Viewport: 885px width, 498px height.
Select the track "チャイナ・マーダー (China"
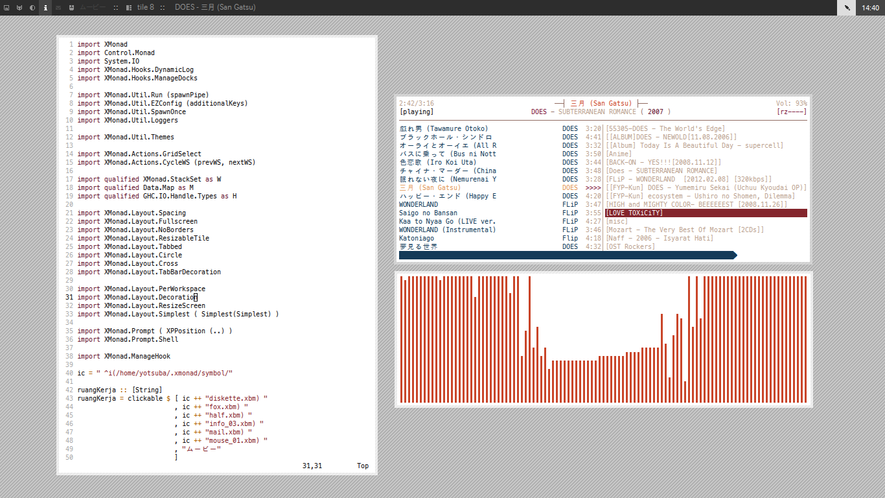tap(448, 171)
